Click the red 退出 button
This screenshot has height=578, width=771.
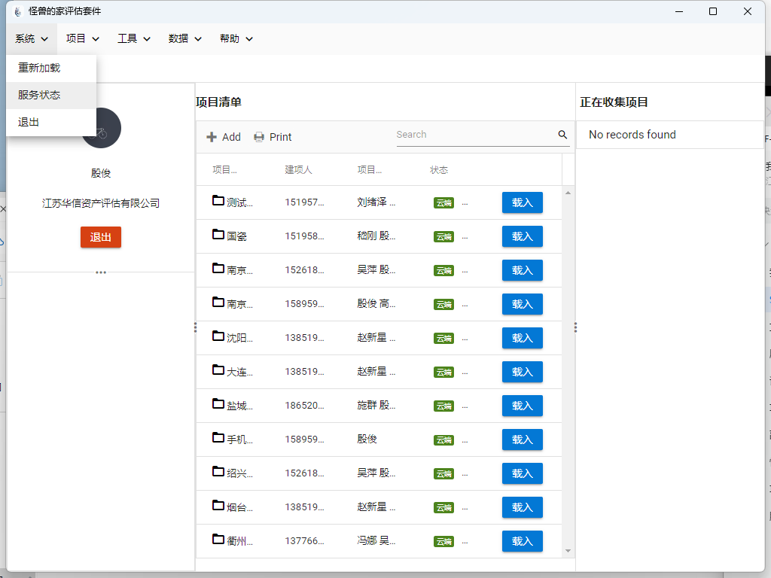(x=101, y=237)
